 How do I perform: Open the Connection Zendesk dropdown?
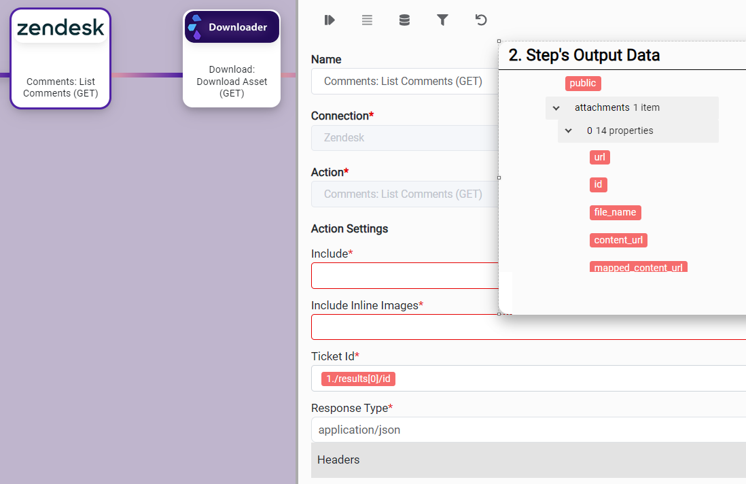click(x=405, y=138)
